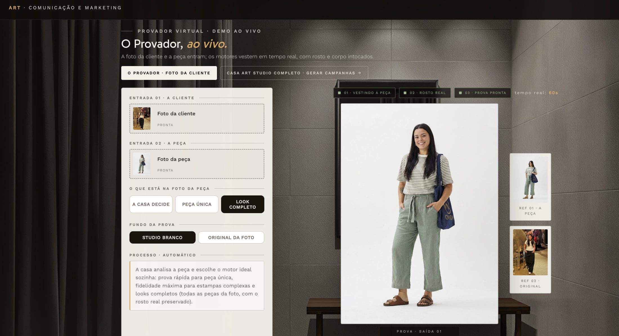Select the O Provador · Foto da Cliente tab
The width and height of the screenshot is (619, 336).
click(169, 73)
